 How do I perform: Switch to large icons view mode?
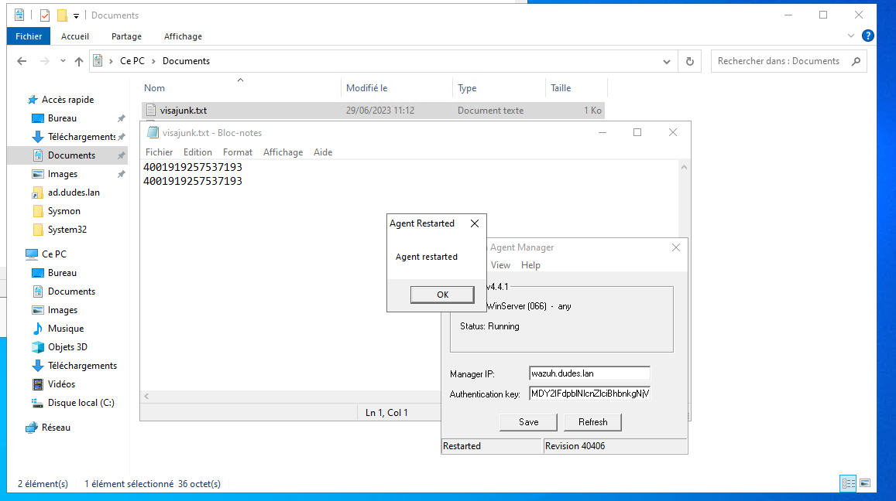click(865, 483)
